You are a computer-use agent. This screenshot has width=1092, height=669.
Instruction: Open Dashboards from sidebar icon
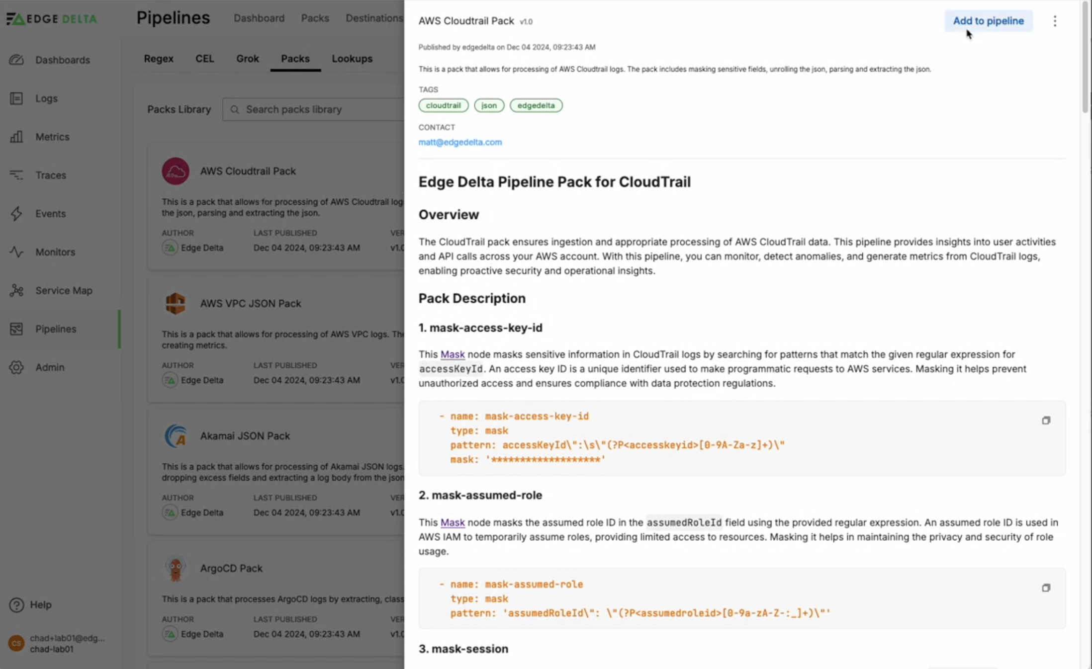click(16, 60)
